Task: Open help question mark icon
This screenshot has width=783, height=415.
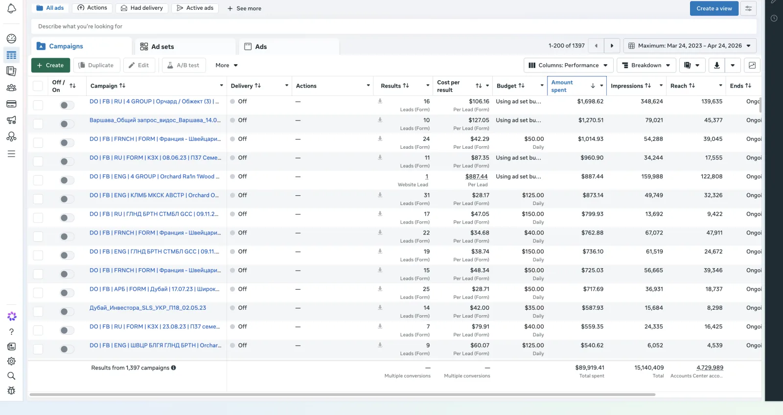Action: (x=11, y=331)
